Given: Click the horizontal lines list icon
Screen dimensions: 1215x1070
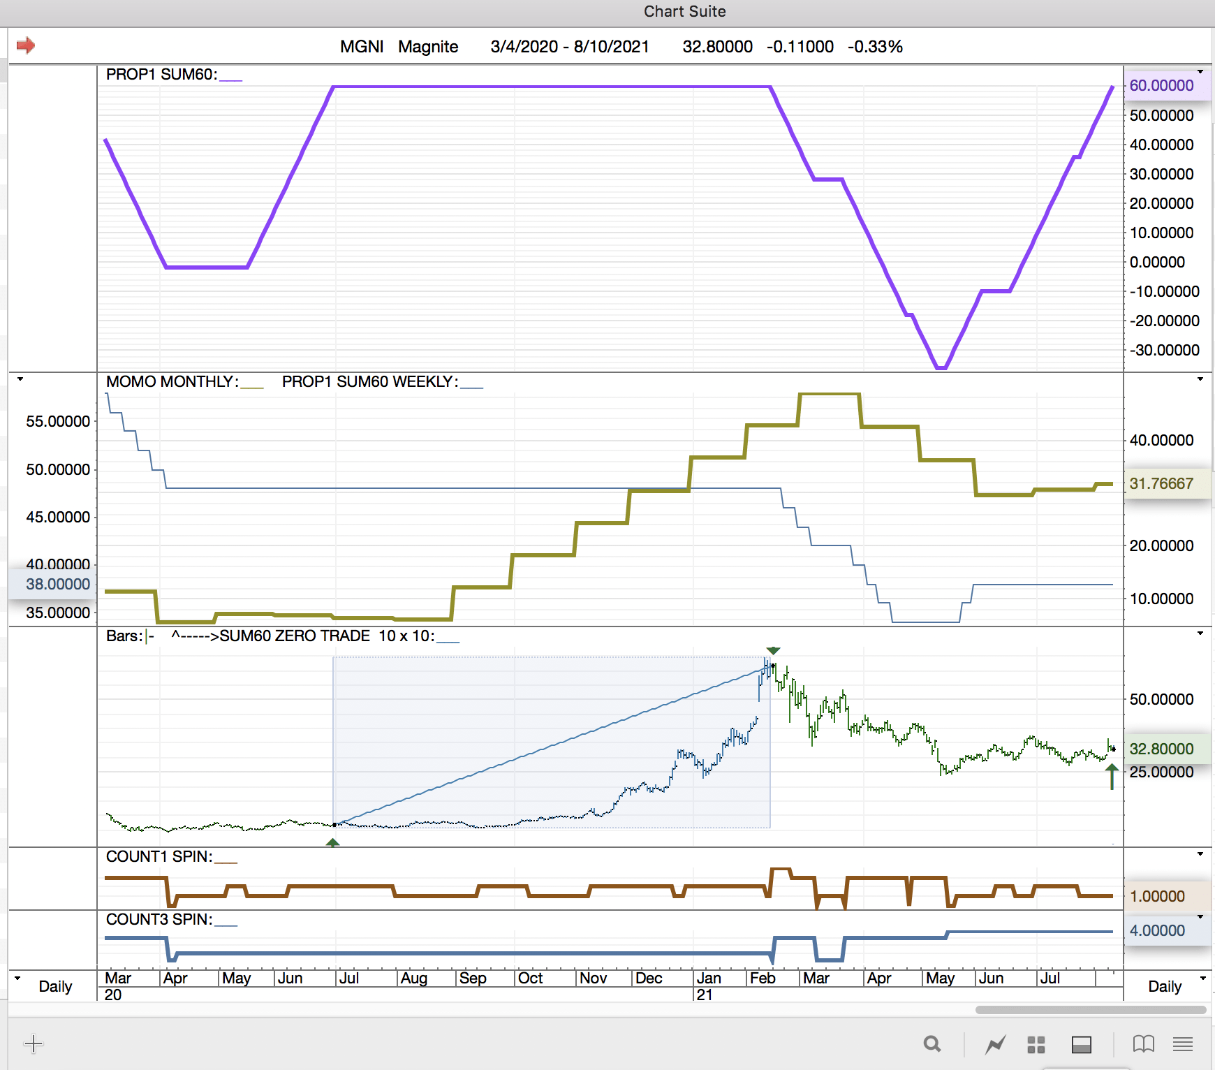Looking at the screenshot, I should [1183, 1044].
